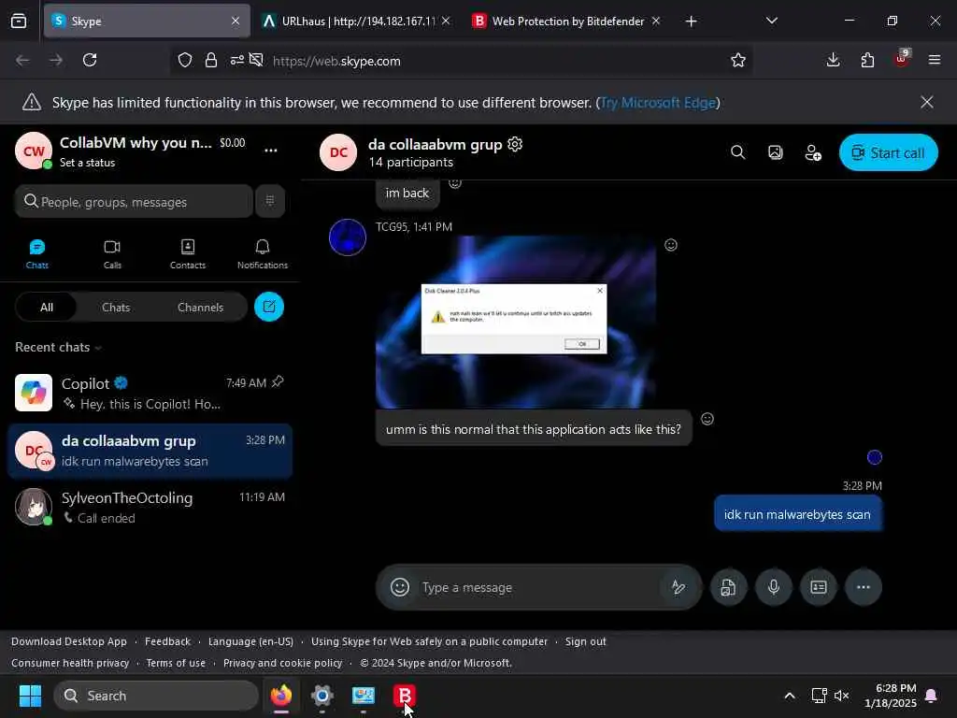This screenshot has width=957, height=718.
Task: Open TCG95's avatar in the conversation
Action: coord(348,237)
